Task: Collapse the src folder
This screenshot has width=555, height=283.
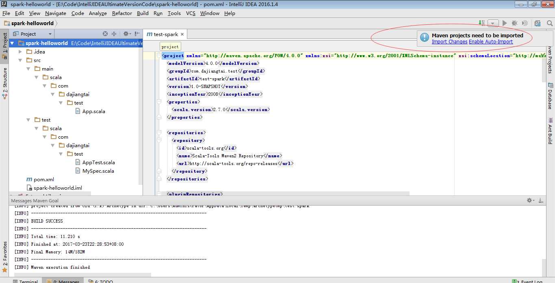Action: click(20, 60)
